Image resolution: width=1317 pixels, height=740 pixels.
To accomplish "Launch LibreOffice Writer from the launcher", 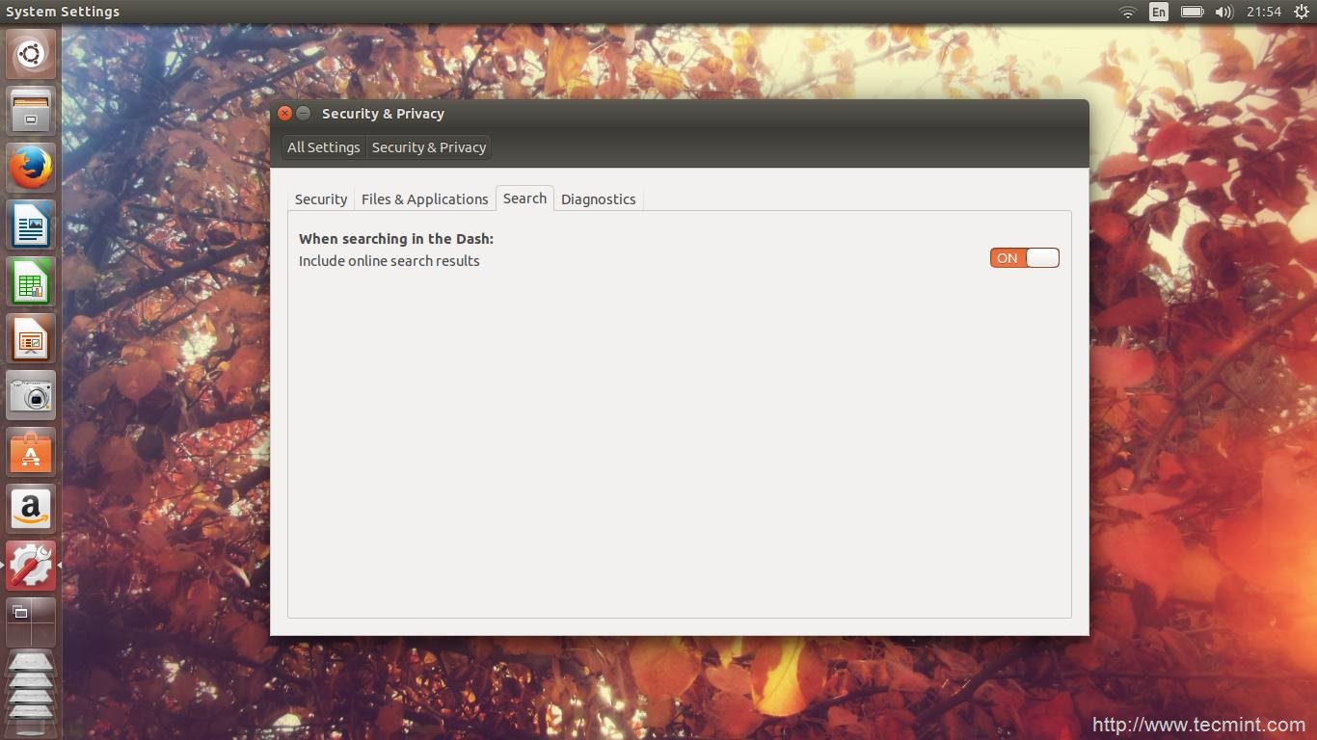I will pyautogui.click(x=31, y=225).
